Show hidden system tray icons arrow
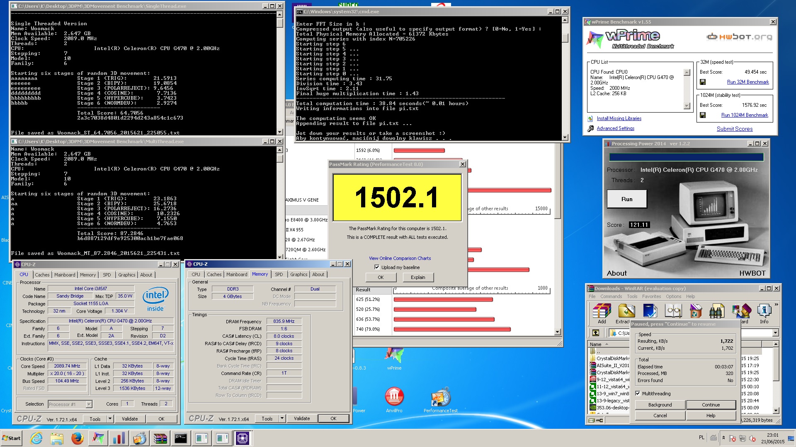796x447 pixels. click(723, 438)
